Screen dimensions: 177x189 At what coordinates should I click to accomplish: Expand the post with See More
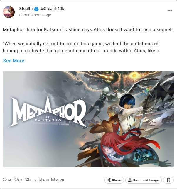coord(14,61)
